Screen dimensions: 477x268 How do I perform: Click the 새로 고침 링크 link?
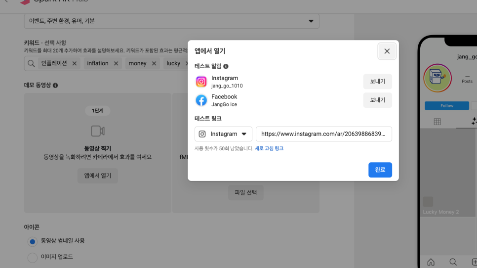269,148
